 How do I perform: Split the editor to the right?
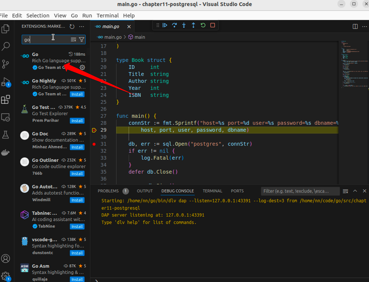coord(355,26)
